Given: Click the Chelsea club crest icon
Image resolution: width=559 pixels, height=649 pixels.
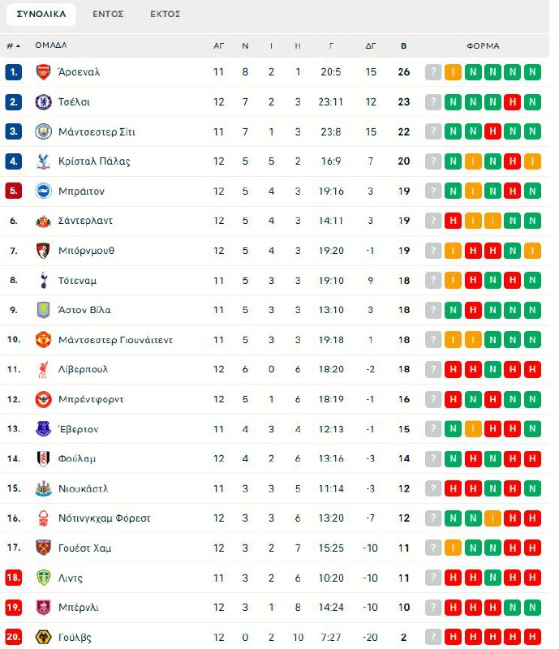Looking at the screenshot, I should coord(43,102).
